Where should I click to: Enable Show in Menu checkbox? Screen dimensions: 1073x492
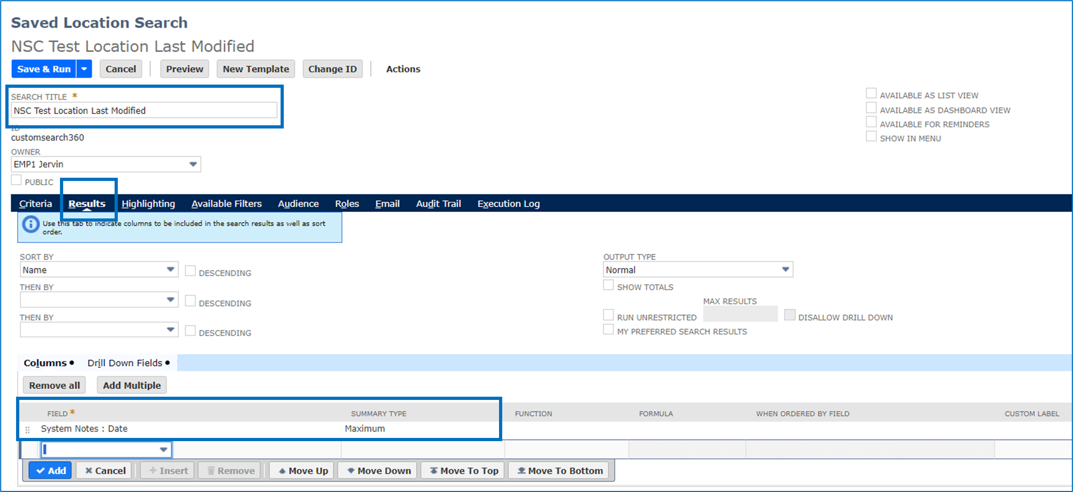(872, 137)
